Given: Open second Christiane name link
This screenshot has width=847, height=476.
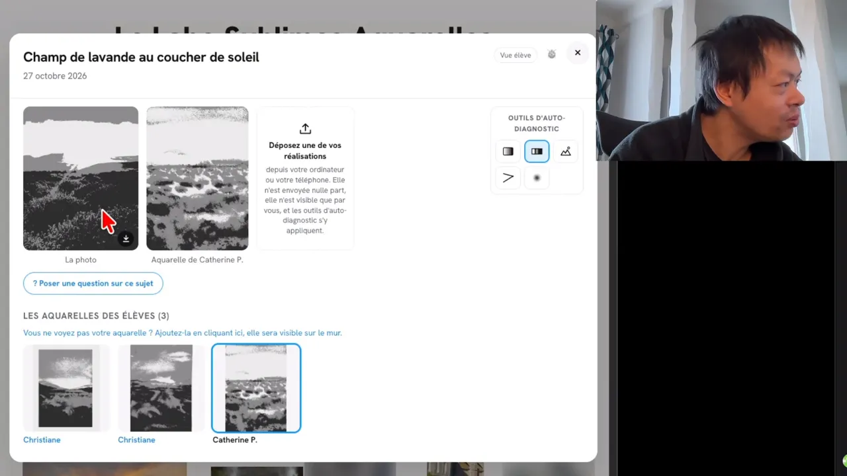Looking at the screenshot, I should (x=136, y=440).
